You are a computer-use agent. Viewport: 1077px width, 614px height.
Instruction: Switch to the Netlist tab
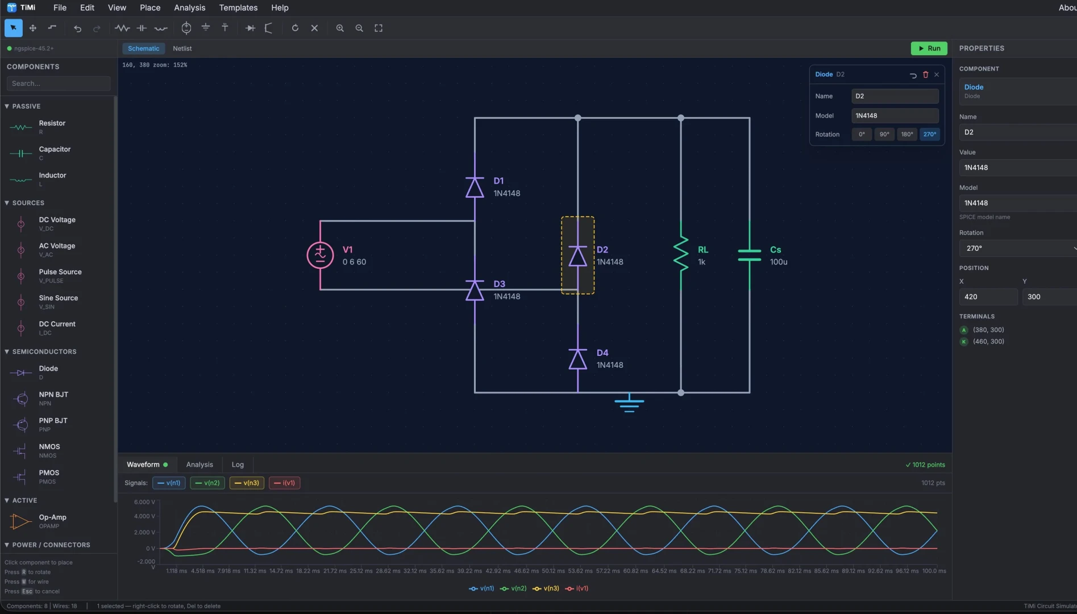coord(182,48)
